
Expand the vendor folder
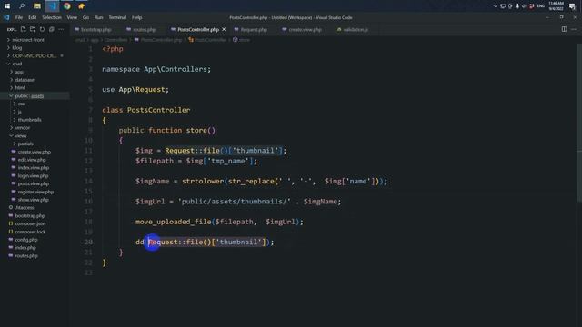(x=23, y=127)
